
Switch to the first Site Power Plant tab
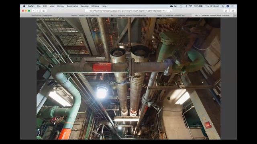point(42,15)
